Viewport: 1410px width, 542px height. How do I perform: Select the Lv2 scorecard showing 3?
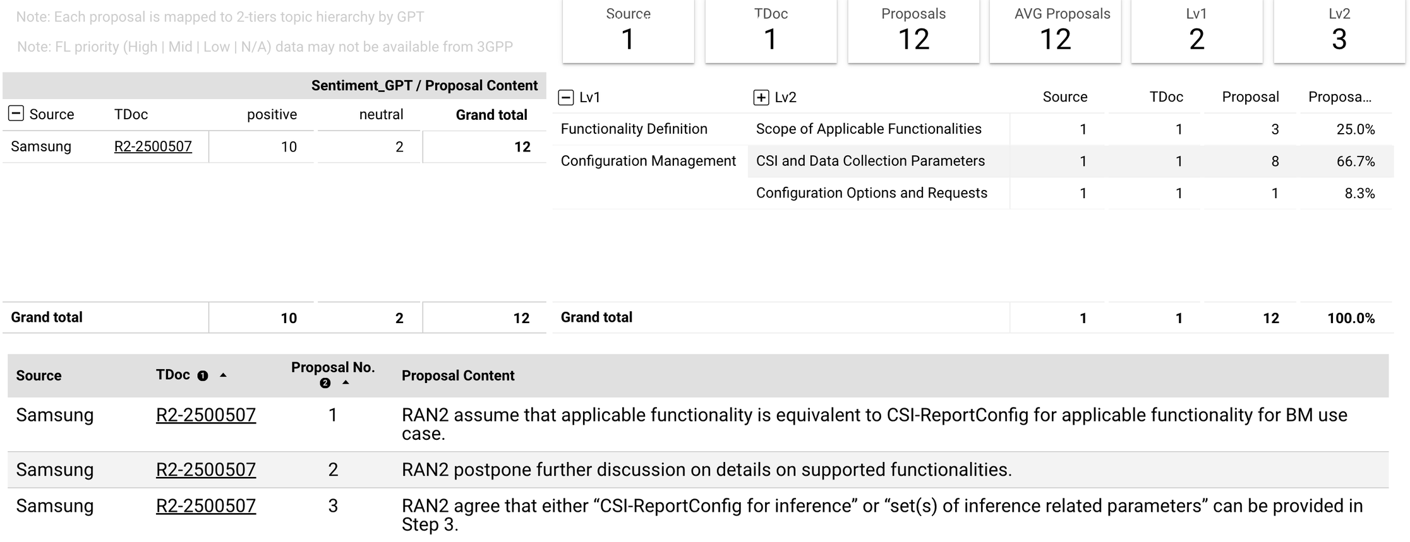1339,30
